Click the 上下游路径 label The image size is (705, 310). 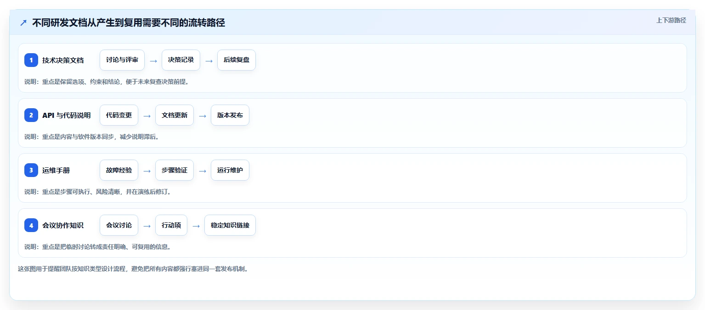671,20
